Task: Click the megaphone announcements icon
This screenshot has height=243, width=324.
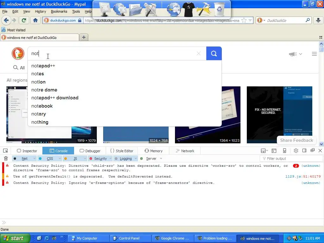Action: [293, 54]
